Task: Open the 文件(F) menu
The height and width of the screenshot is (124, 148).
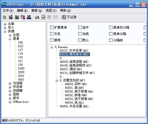Action: pos(8,11)
